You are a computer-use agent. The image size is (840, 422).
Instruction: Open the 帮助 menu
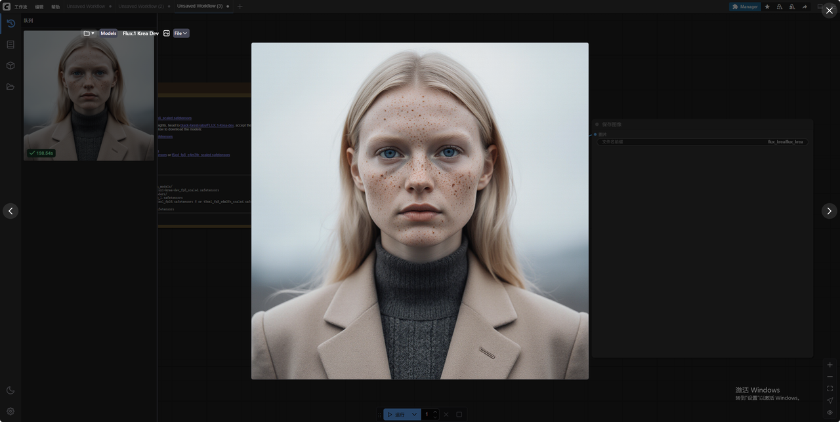[55, 7]
